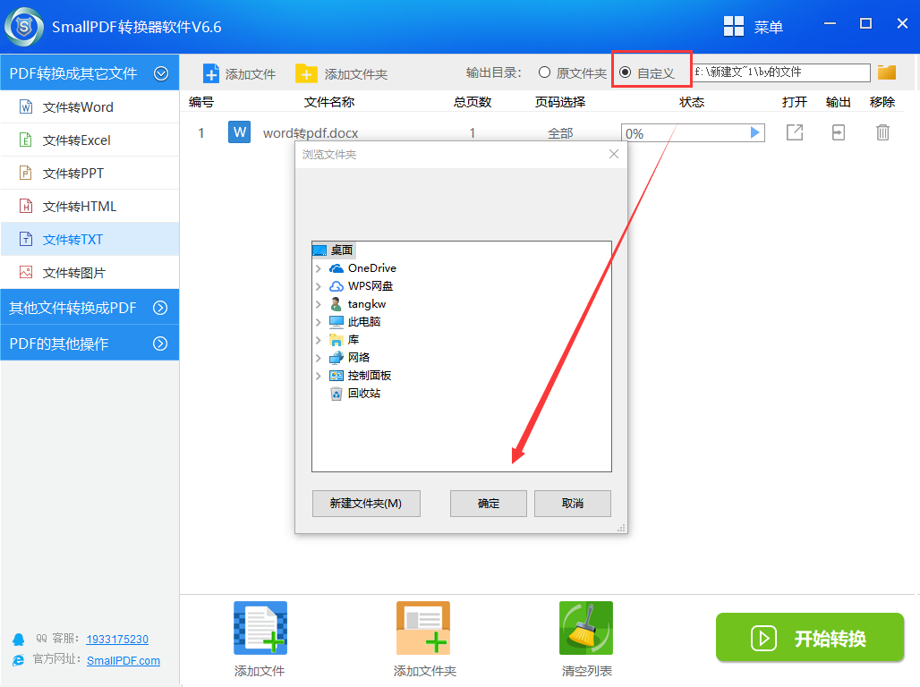Open converted file using 打开 icon

tap(795, 132)
